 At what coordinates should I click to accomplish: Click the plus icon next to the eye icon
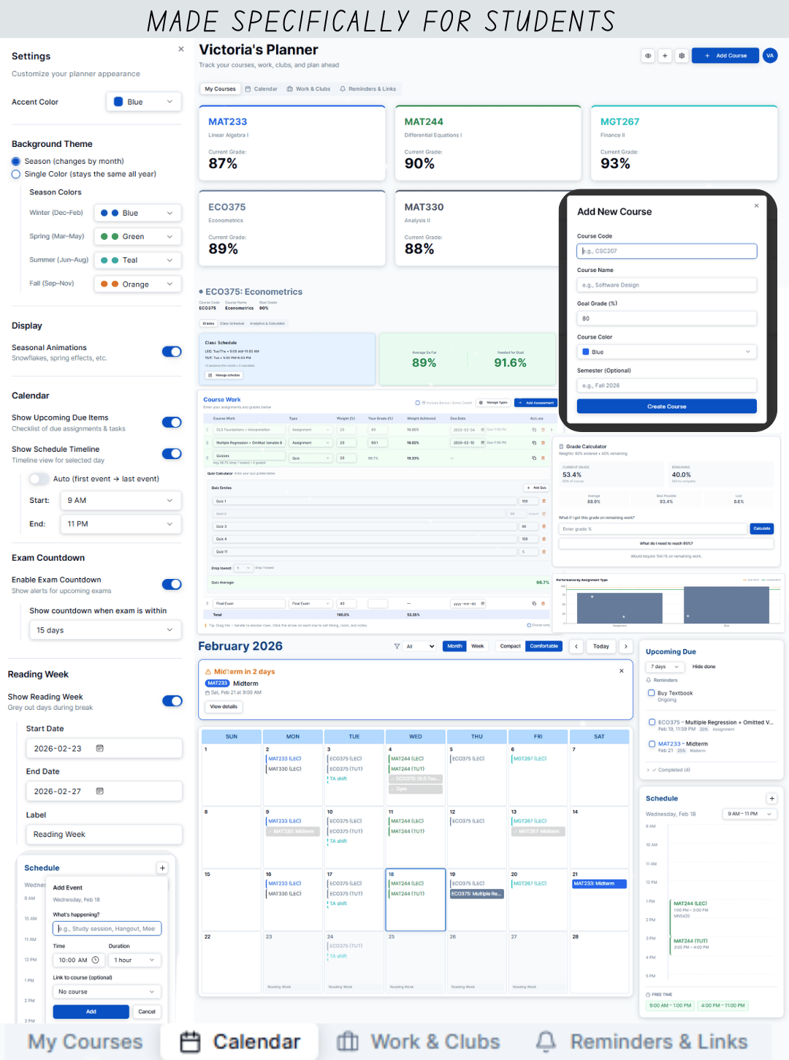[665, 56]
